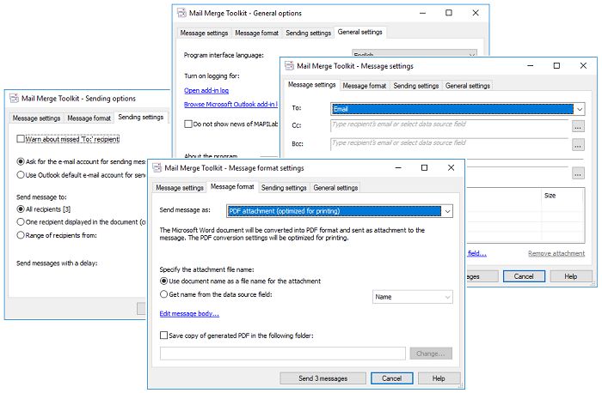The height and width of the screenshot is (393, 602).
Task: Choose 'All recipients [3]' radio button
Action: pyautogui.click(x=21, y=209)
